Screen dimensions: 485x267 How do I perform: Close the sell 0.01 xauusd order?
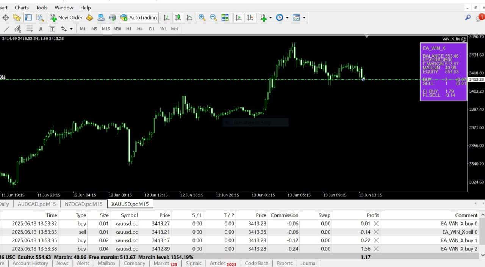click(x=376, y=232)
